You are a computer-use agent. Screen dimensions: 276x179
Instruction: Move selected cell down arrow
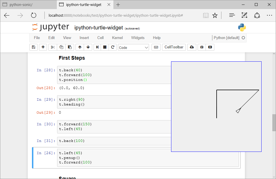[x=88, y=47]
